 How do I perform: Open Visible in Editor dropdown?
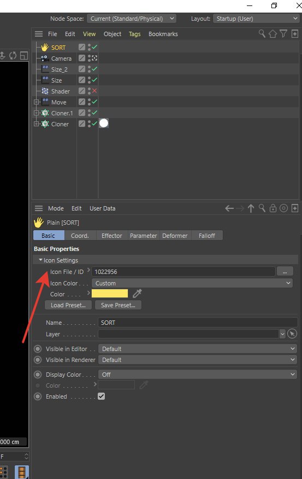point(198,348)
